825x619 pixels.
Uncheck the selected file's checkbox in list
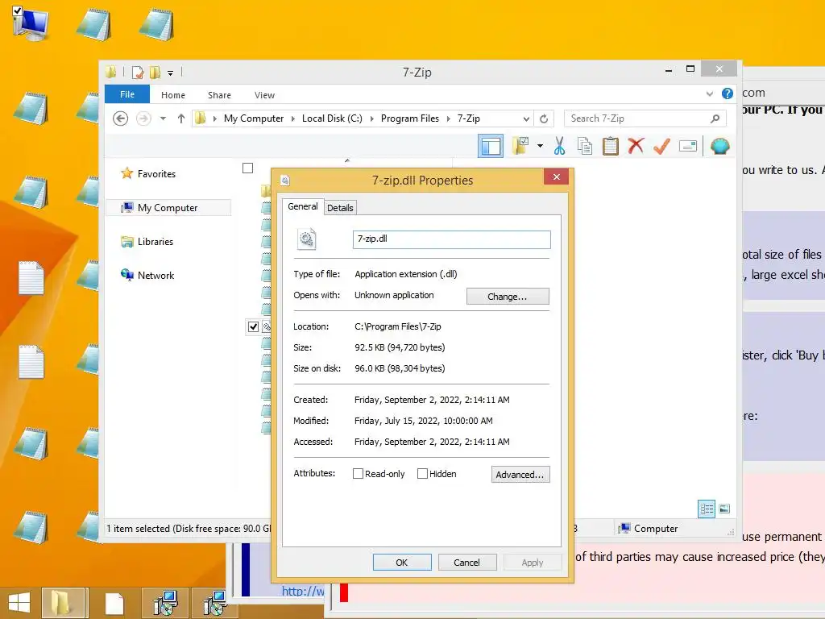(253, 327)
